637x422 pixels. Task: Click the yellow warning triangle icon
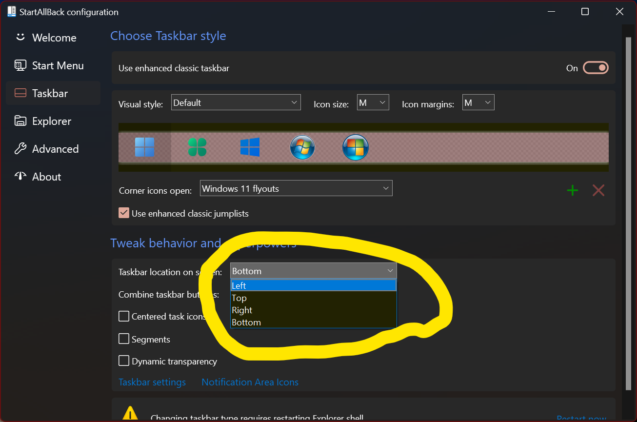tap(130, 414)
